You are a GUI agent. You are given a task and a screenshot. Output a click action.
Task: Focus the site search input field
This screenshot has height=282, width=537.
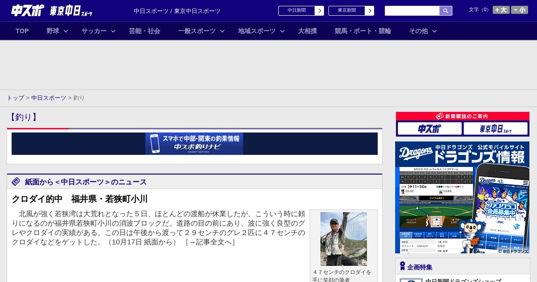[x=412, y=11]
